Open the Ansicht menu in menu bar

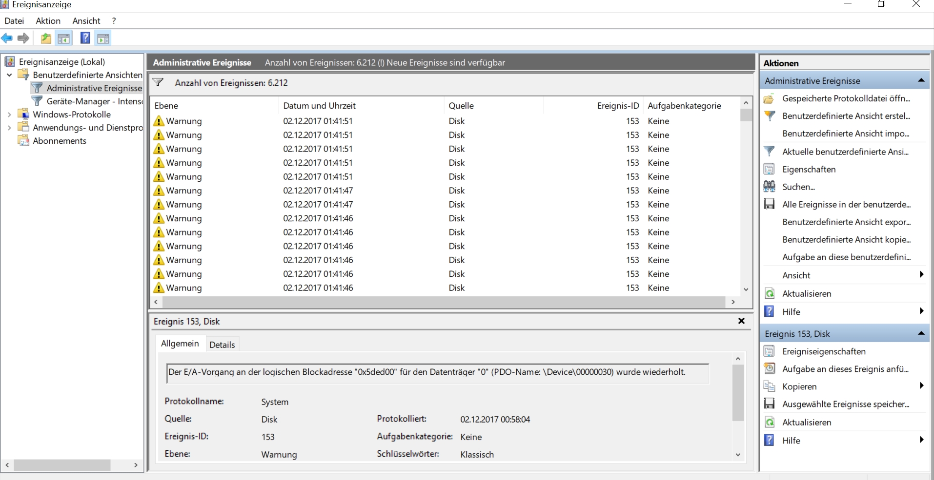click(x=86, y=21)
